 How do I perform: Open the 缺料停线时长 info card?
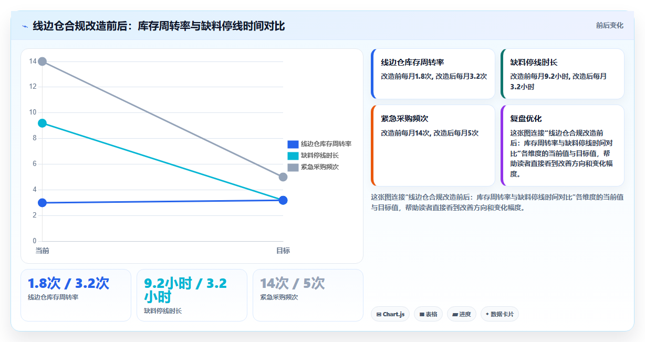(x=562, y=74)
